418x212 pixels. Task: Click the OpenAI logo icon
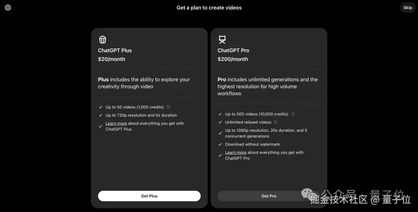[x=8, y=8]
